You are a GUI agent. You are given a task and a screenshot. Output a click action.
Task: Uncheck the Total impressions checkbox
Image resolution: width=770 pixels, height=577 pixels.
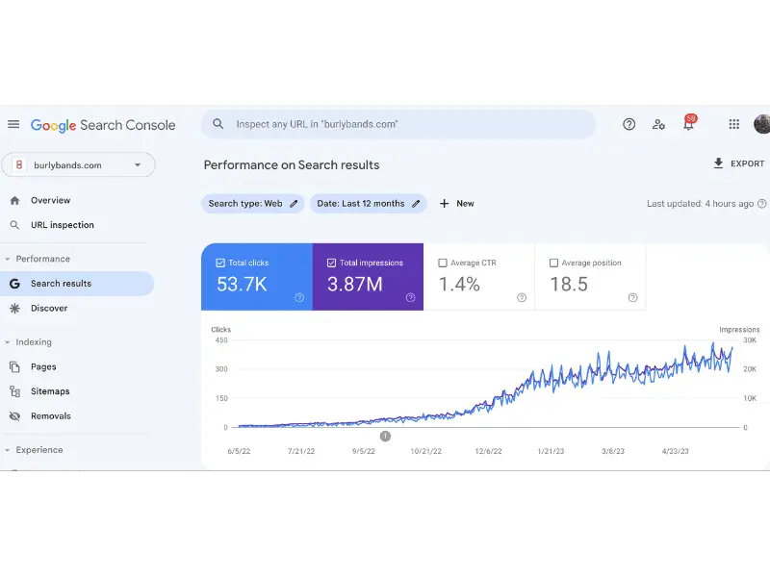331,263
